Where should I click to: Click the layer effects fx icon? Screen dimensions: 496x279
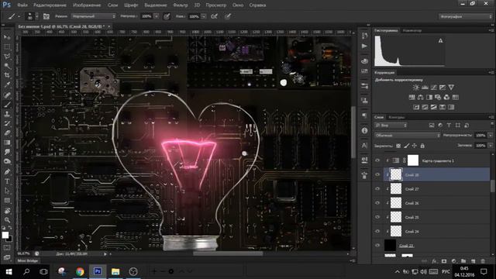434,261
